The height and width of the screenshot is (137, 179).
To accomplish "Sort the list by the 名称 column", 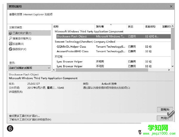I will (74, 27).
